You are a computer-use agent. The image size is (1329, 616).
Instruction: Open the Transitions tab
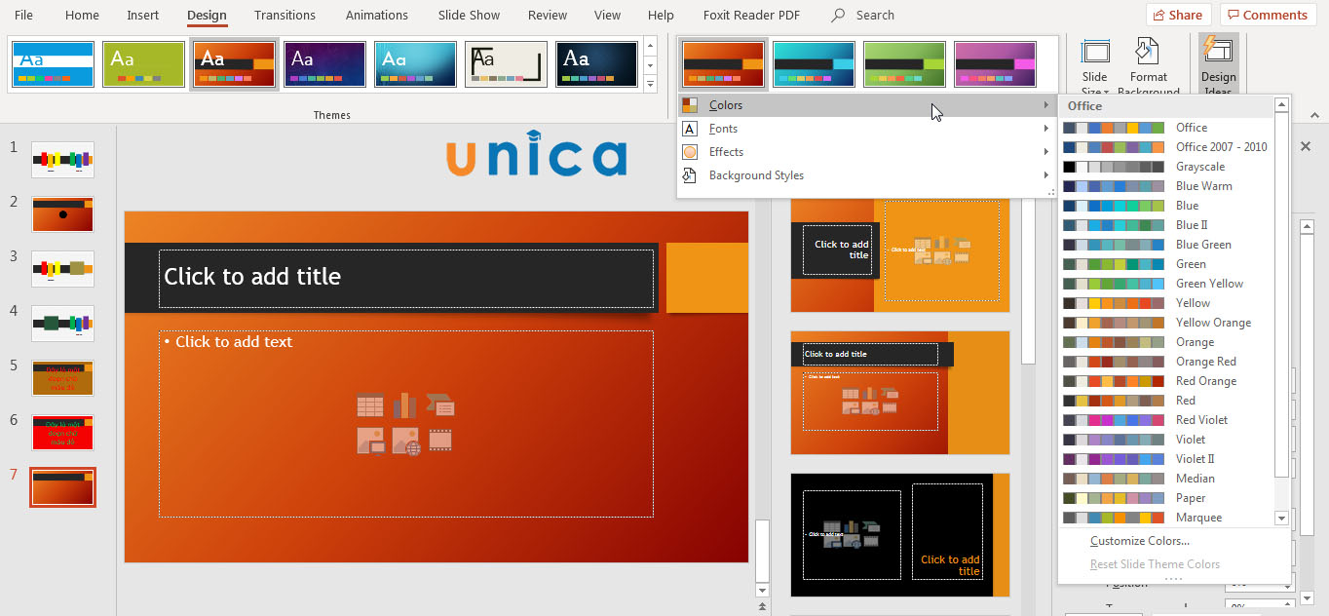pyautogui.click(x=285, y=16)
